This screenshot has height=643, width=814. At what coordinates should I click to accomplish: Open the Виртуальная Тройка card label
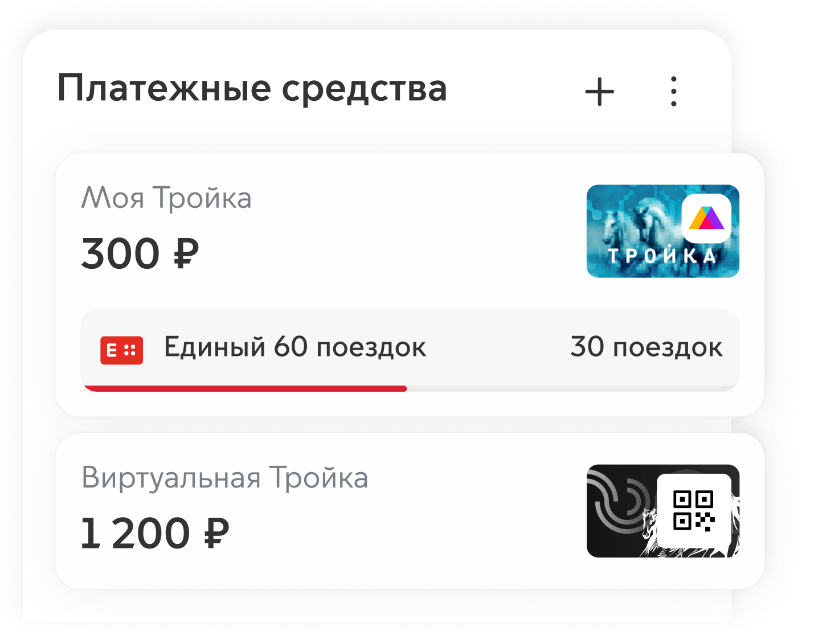pyautogui.click(x=224, y=477)
